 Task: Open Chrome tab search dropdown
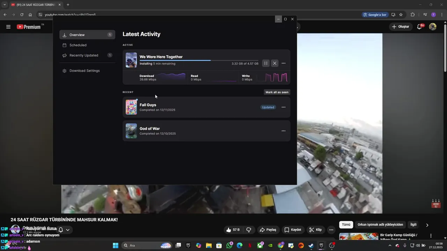[5, 5]
